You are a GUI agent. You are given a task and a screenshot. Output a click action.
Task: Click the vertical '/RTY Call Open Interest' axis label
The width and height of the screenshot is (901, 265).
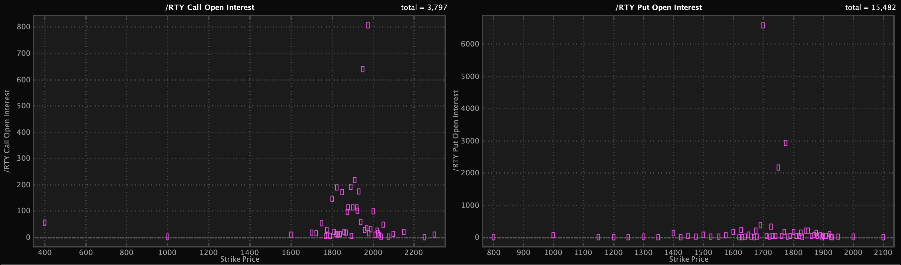point(7,131)
